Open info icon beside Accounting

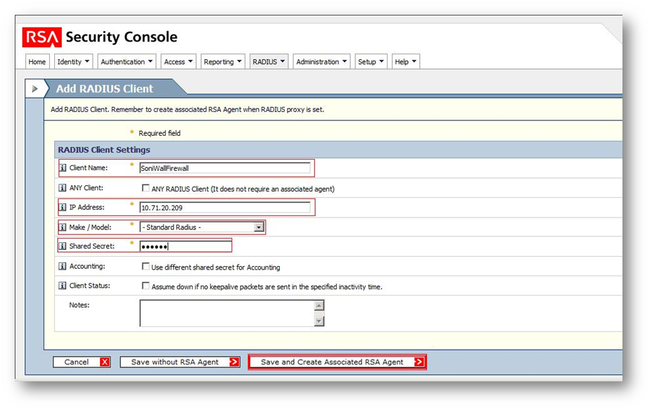click(63, 266)
